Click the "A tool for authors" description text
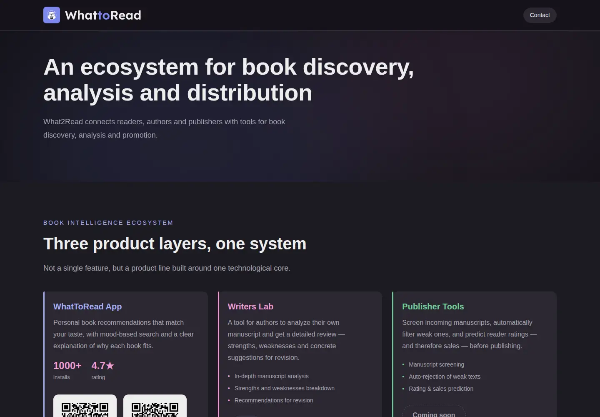The height and width of the screenshot is (417, 600). (286, 340)
